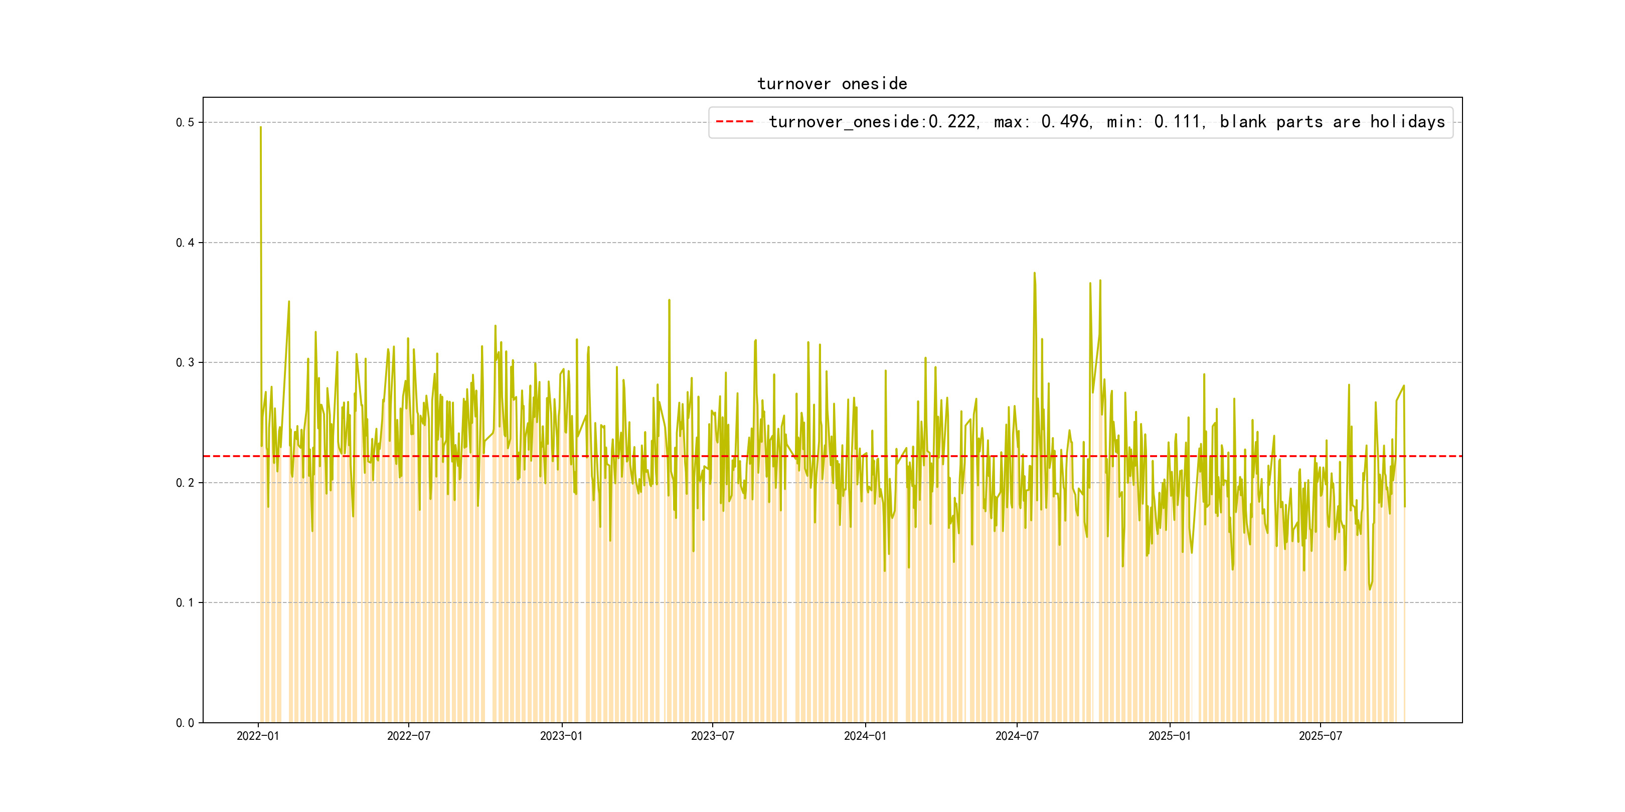Image resolution: width=1625 pixels, height=812 pixels.
Task: Click the 'max: 0.496' text in legend
Action: 1042,122
